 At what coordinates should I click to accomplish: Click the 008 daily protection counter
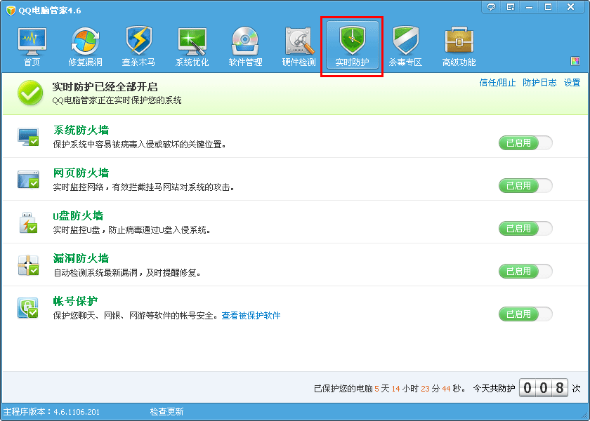click(544, 387)
